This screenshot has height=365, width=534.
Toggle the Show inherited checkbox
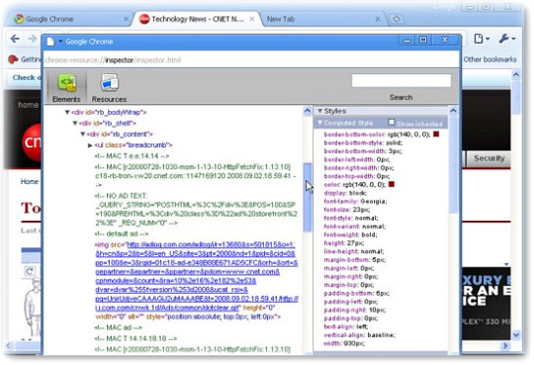point(392,122)
